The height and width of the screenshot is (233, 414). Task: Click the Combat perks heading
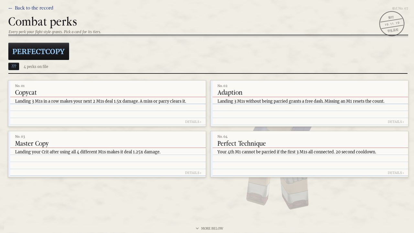click(43, 22)
